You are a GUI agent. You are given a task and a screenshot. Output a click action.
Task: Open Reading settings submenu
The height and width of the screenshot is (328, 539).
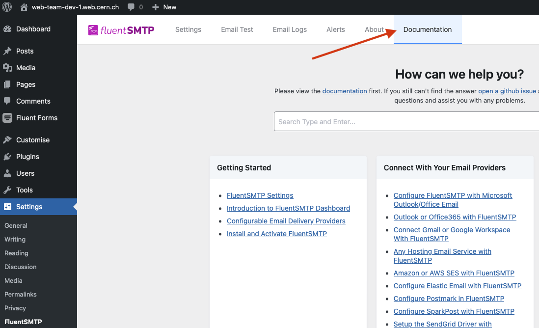point(16,253)
